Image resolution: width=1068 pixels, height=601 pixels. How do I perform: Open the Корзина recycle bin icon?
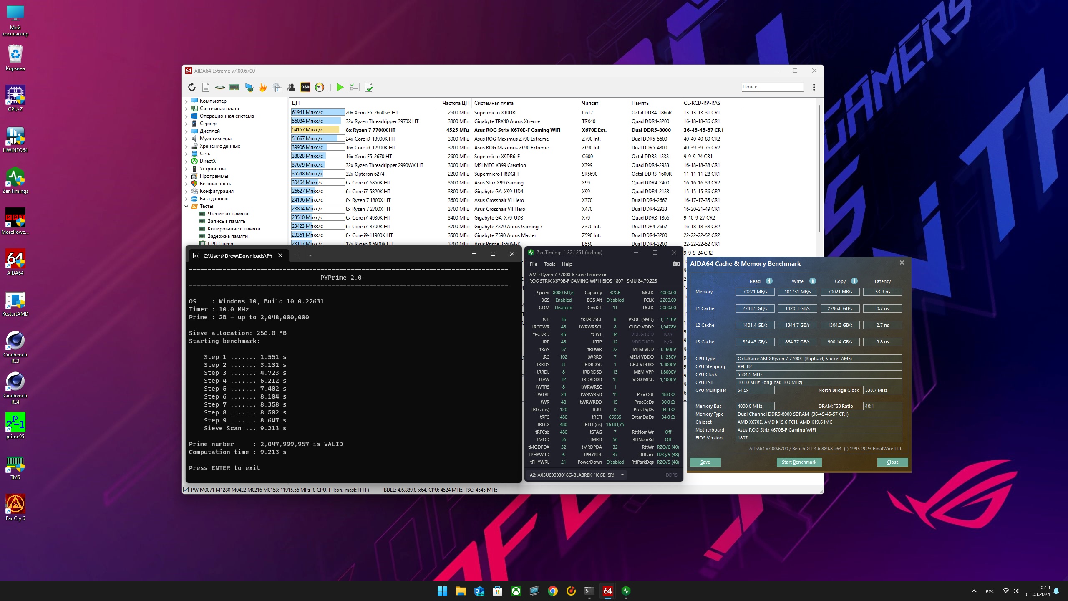pos(15,58)
